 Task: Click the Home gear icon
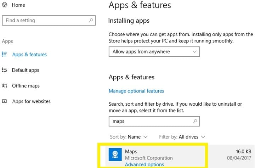click(5, 5)
